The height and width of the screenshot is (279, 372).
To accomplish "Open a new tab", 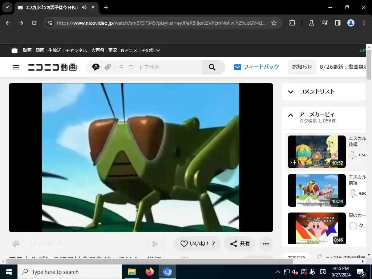I will [x=106, y=7].
